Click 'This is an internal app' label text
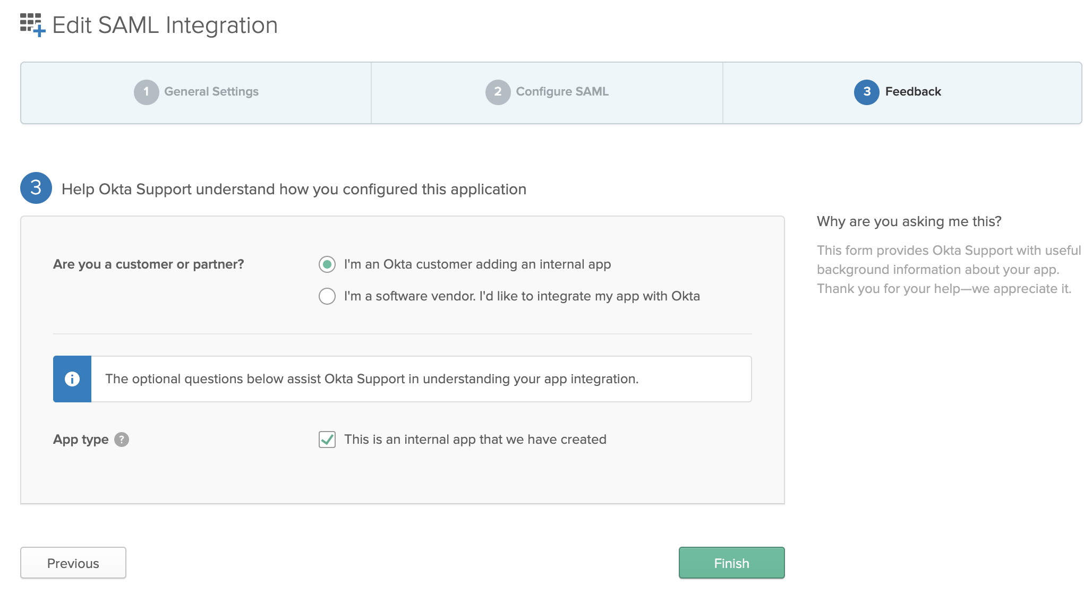Image resolution: width=1092 pixels, height=603 pixels. click(x=475, y=440)
